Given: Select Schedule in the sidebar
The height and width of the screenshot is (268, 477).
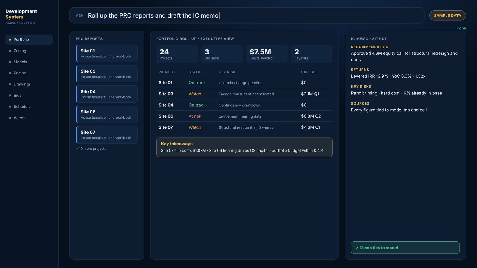Looking at the screenshot, I should pos(29,107).
